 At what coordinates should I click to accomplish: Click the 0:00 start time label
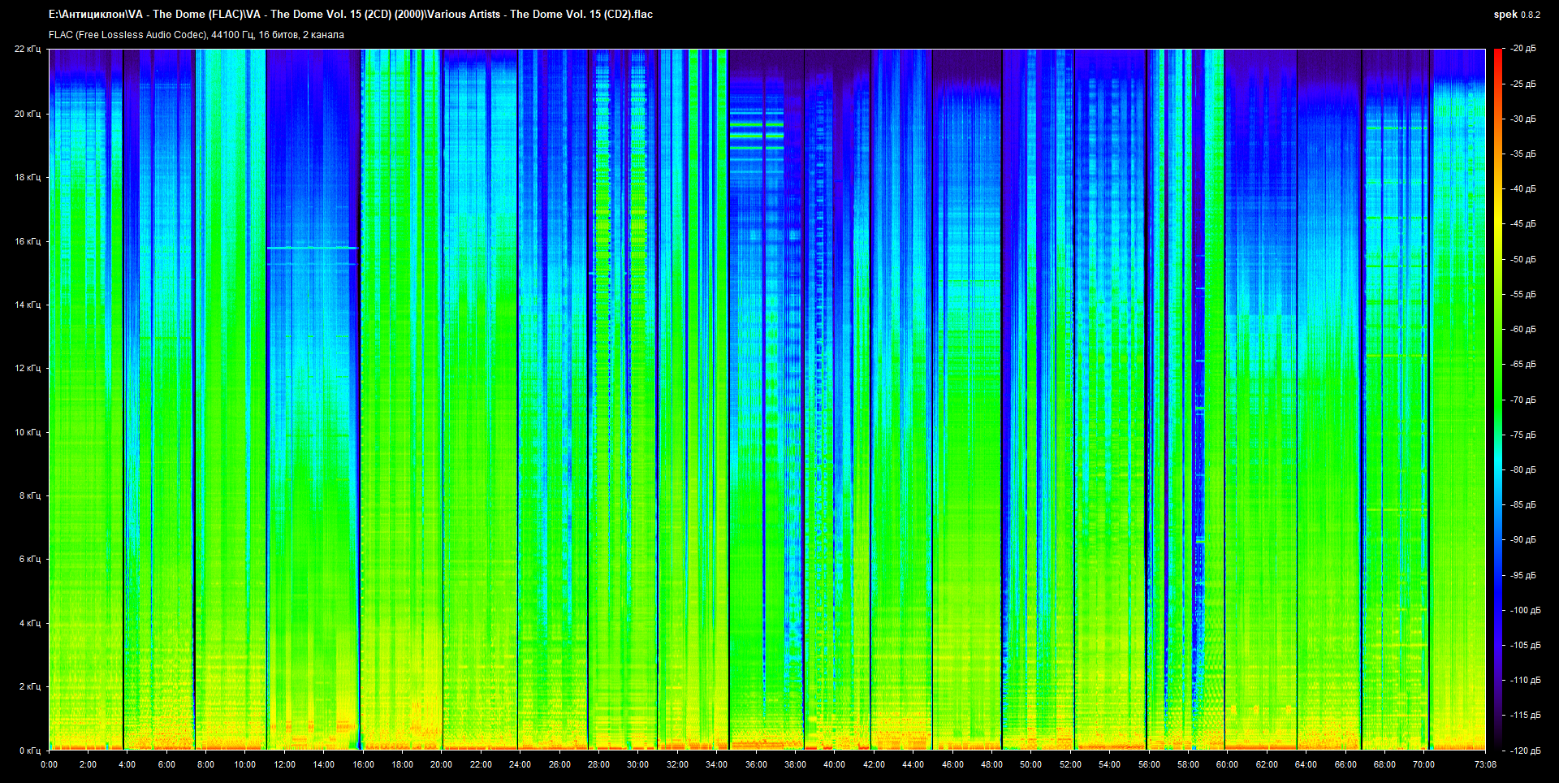[x=49, y=764]
